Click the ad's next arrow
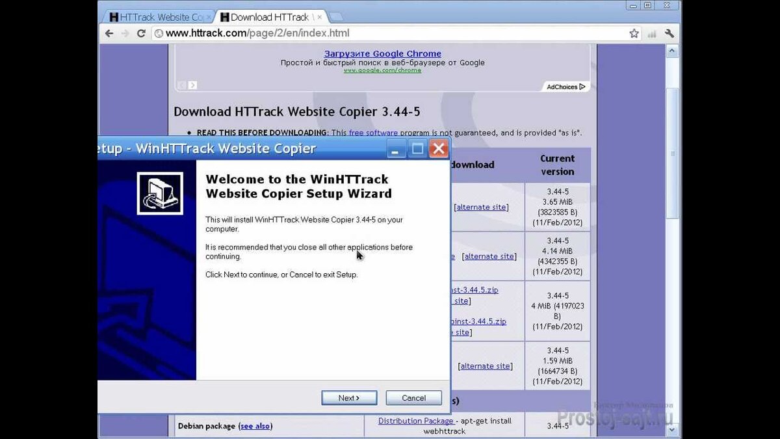The height and width of the screenshot is (439, 780). tap(192, 85)
